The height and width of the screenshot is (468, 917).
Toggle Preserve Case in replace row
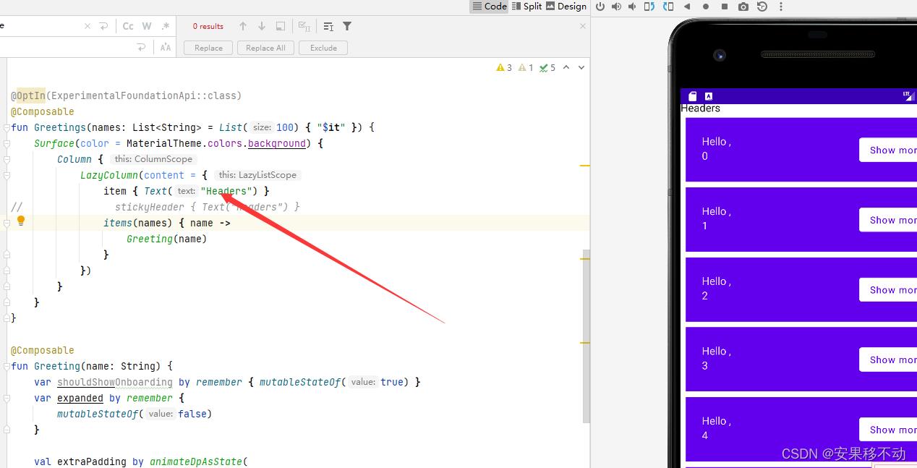pyautogui.click(x=166, y=48)
